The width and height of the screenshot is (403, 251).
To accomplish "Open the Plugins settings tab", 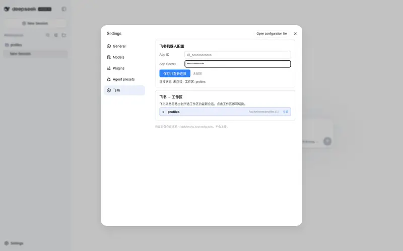I will [124, 68].
